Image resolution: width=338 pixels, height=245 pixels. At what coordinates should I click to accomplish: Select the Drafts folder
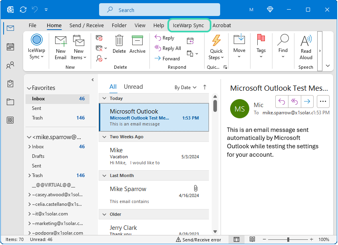click(38, 156)
